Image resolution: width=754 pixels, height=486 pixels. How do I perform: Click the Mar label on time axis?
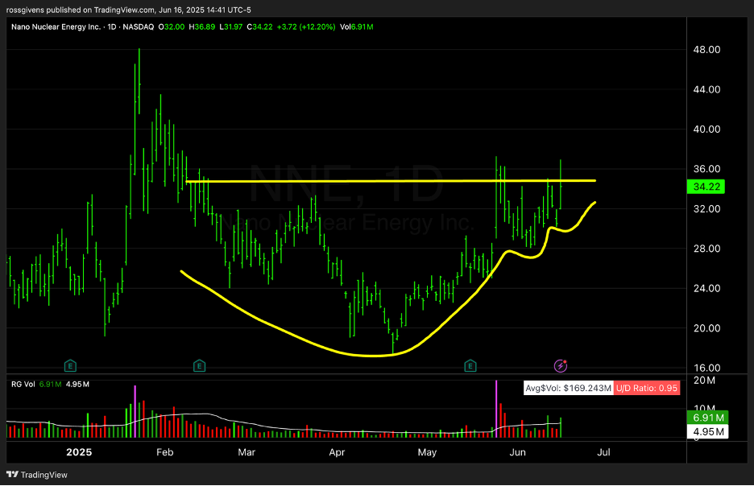coord(246,452)
